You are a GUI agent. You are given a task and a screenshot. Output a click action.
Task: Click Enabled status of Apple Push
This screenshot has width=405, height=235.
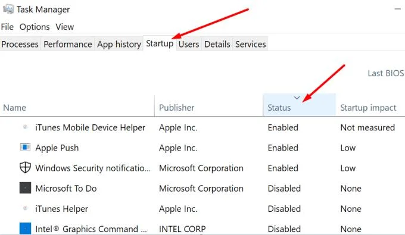283,148
